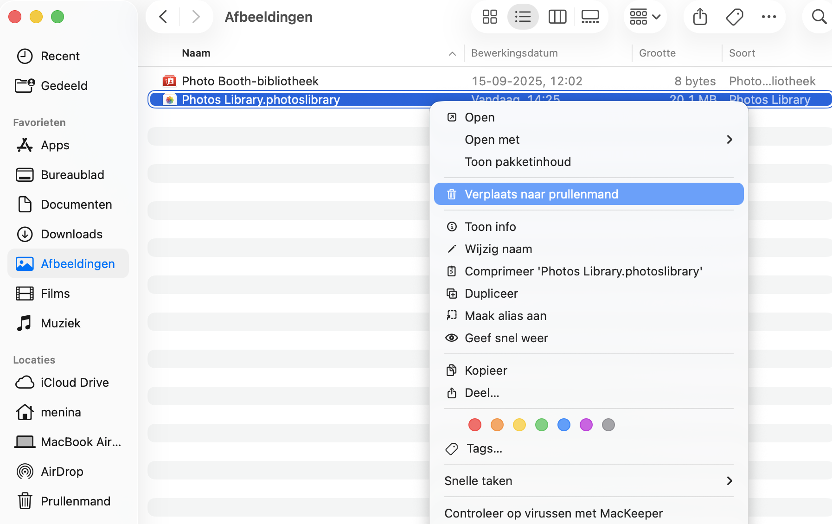Screen dimensions: 832x524
Task: Switch to gallery view
Action: (x=590, y=17)
